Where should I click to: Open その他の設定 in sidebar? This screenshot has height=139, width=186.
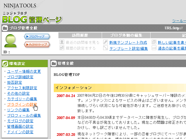click(x=18, y=94)
